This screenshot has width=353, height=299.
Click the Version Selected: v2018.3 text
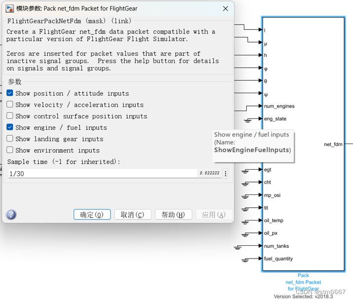pos(303,297)
